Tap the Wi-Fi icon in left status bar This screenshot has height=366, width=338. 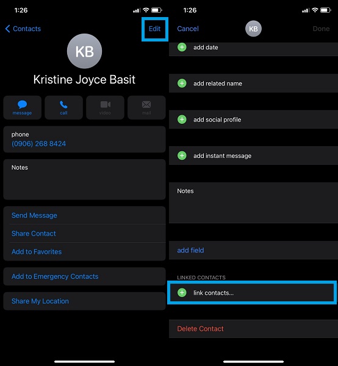[146, 10]
